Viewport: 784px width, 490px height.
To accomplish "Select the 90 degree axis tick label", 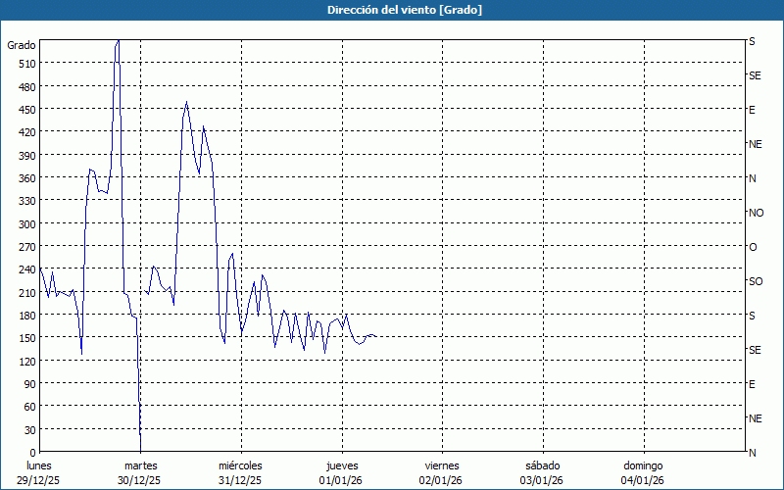I will tap(28, 384).
